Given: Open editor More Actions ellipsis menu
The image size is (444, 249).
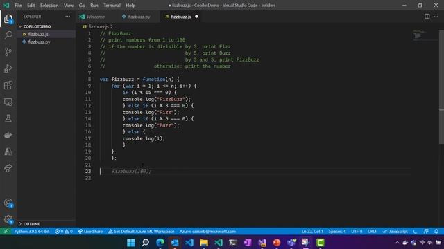Looking at the screenshot, I should (436, 17).
